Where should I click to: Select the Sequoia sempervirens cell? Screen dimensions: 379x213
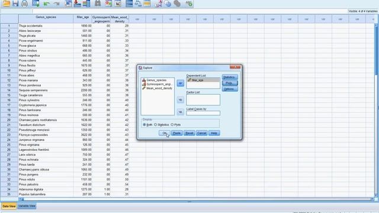point(46,90)
